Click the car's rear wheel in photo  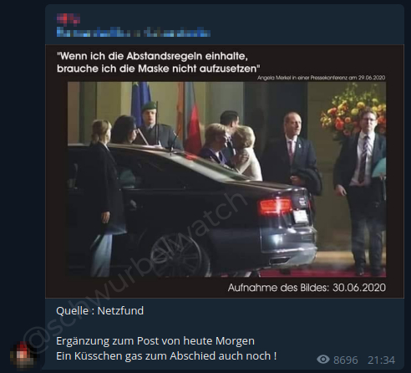point(178,257)
